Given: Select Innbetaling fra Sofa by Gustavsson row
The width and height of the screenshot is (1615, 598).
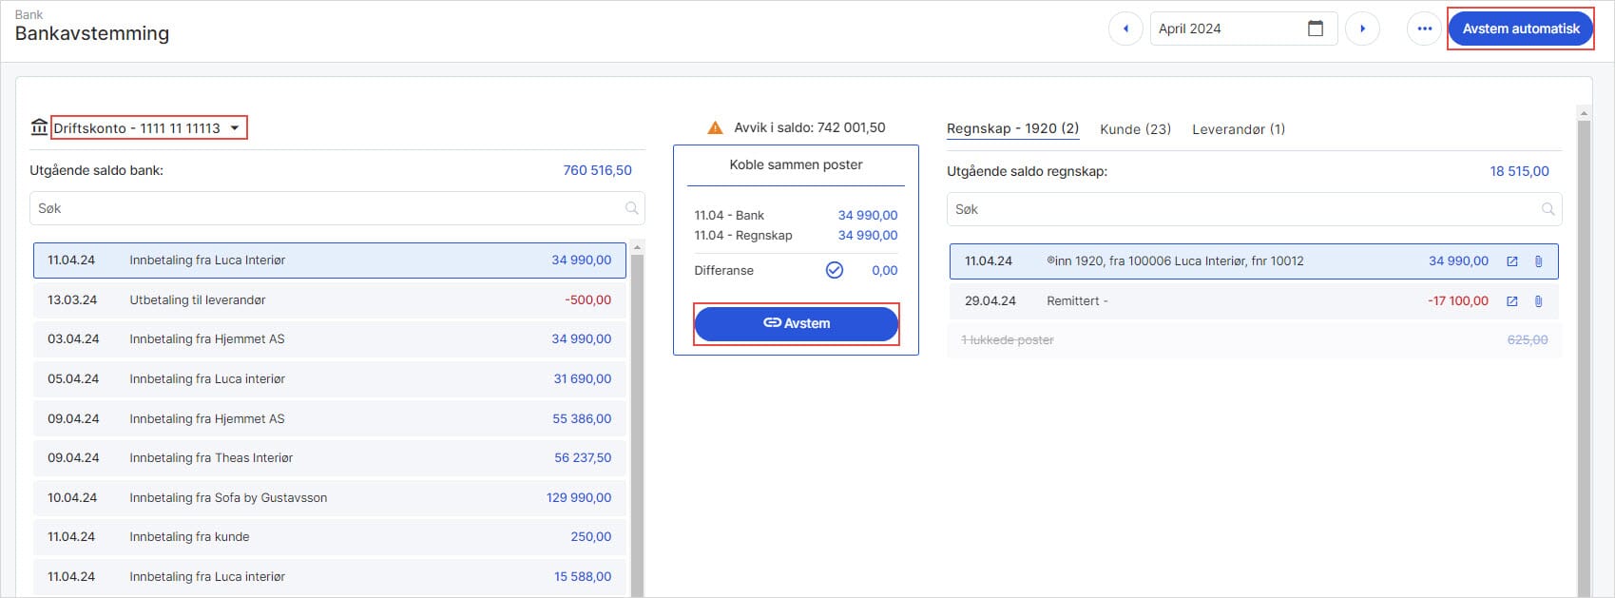Looking at the screenshot, I should [329, 498].
